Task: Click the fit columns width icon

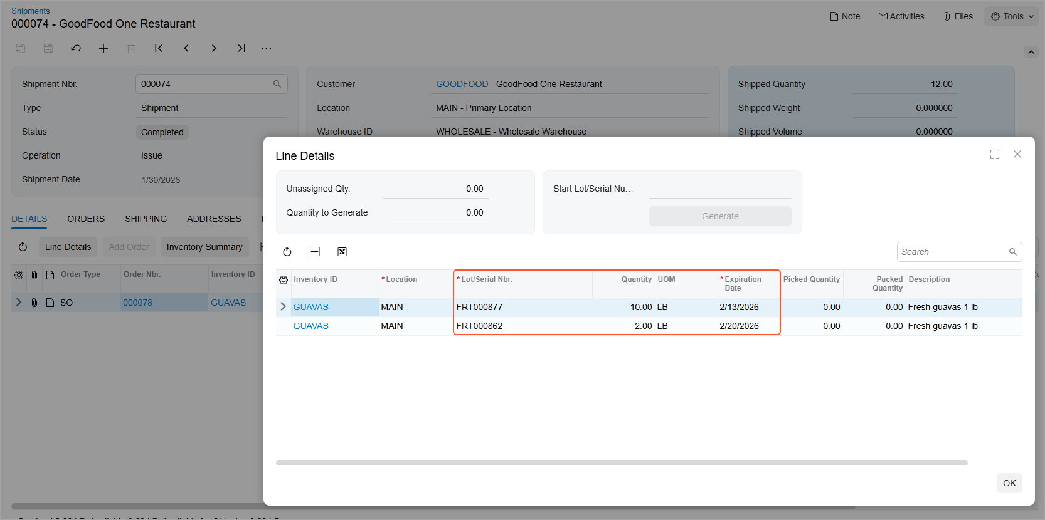Action: coord(315,252)
